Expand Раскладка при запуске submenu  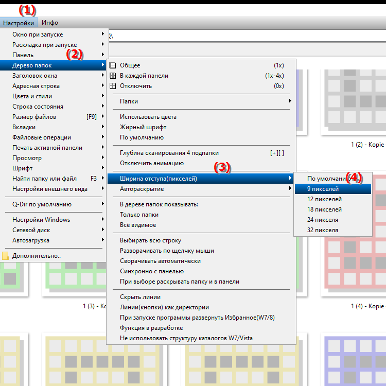pyautogui.click(x=53, y=45)
